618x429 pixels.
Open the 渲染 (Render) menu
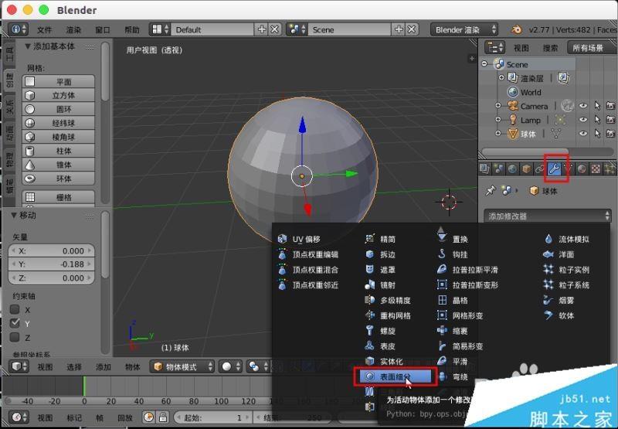[x=73, y=29]
